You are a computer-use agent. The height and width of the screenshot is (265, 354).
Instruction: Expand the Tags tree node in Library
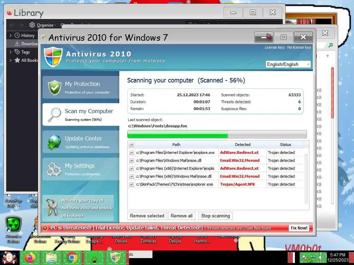point(10,52)
